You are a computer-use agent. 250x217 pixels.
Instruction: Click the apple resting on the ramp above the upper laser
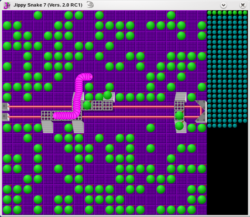click(107, 95)
